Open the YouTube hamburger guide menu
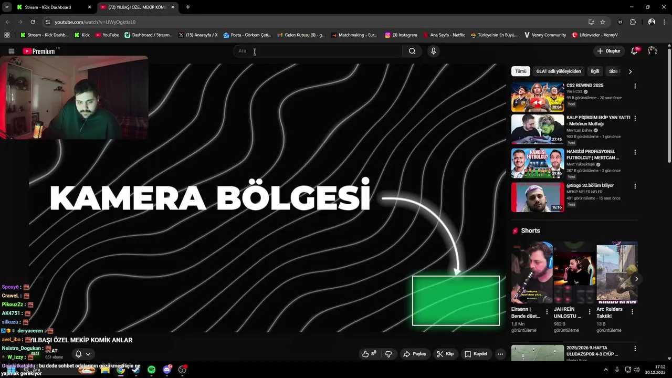This screenshot has width=672, height=378. coord(11,51)
